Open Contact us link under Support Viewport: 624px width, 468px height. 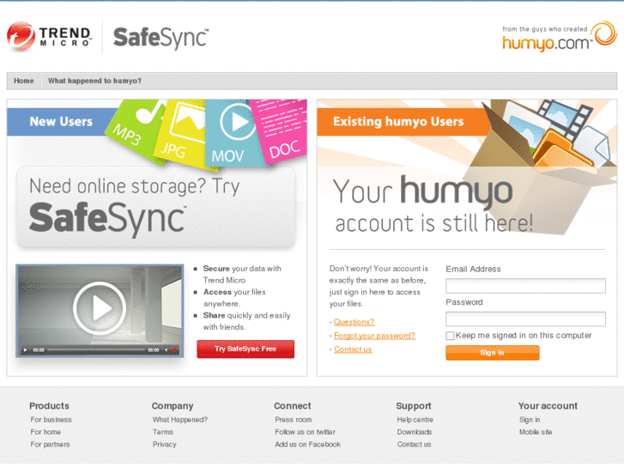(414, 445)
